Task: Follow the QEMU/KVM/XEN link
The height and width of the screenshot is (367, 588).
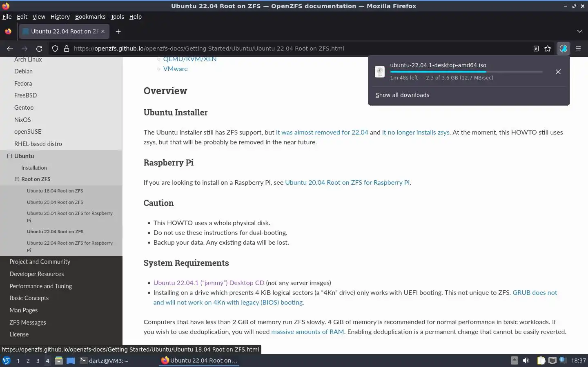Action: coord(190,60)
